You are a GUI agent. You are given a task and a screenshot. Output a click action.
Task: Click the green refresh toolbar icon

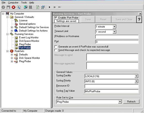38,7
